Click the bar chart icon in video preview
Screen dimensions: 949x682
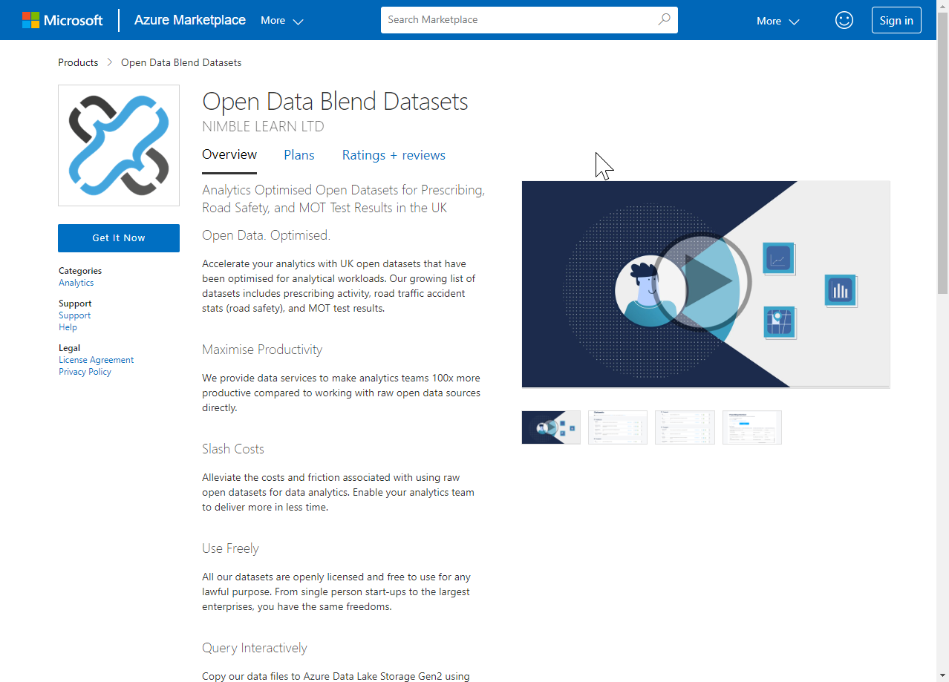(x=841, y=291)
